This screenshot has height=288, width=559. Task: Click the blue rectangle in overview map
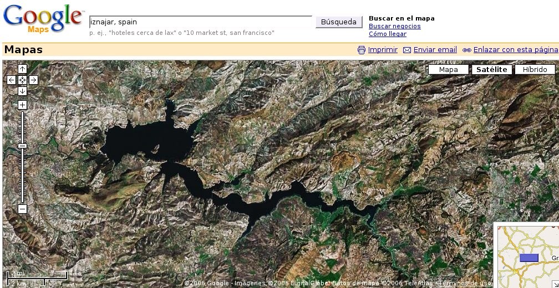[x=529, y=258]
